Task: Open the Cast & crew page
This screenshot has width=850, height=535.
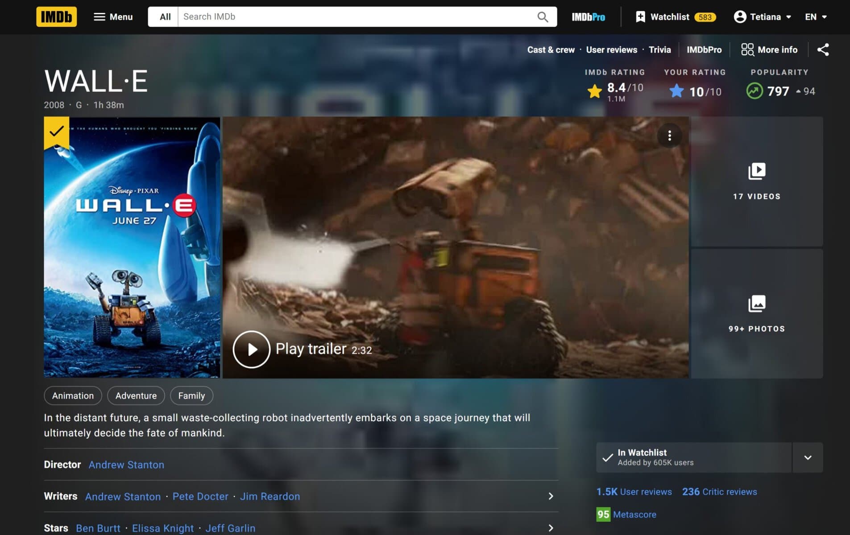Action: click(x=551, y=49)
